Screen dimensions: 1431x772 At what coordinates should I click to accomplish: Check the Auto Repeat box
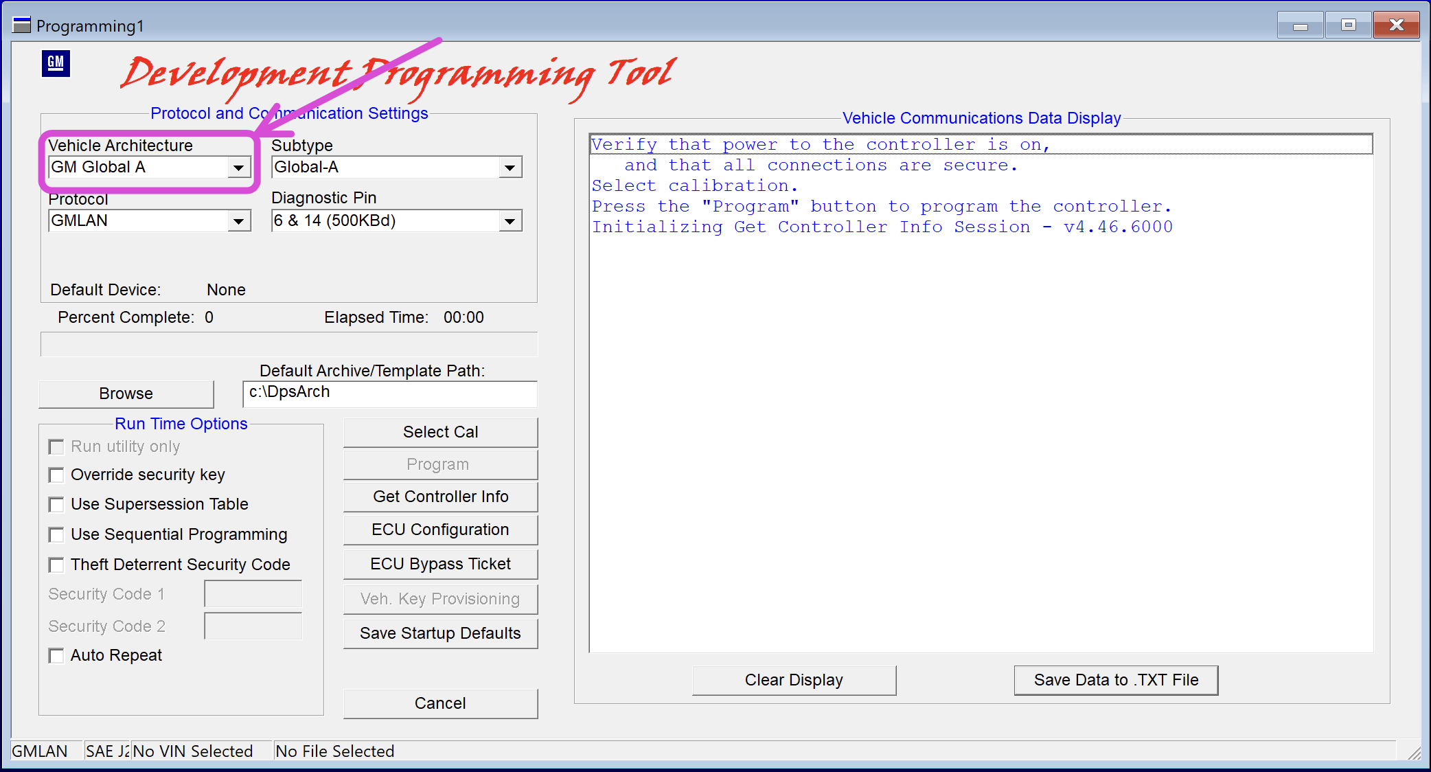tap(56, 656)
